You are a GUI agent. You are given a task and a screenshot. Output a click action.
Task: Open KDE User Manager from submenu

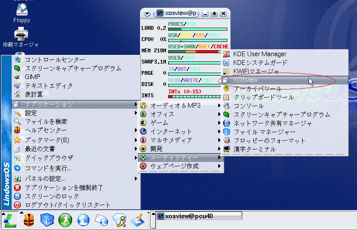[x=285, y=54]
